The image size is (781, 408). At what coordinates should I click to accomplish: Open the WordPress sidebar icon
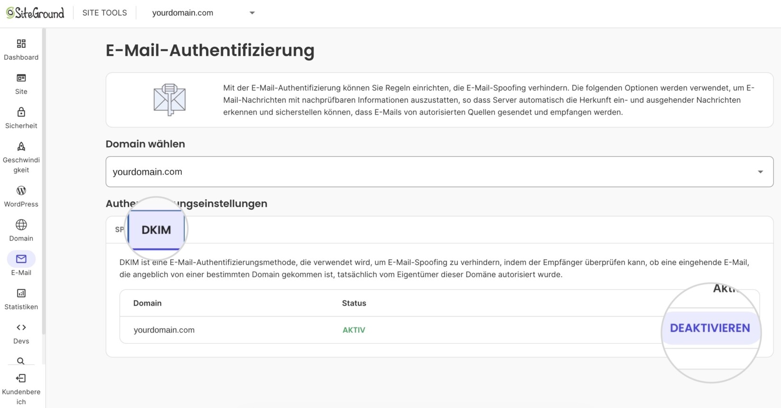coord(21,190)
